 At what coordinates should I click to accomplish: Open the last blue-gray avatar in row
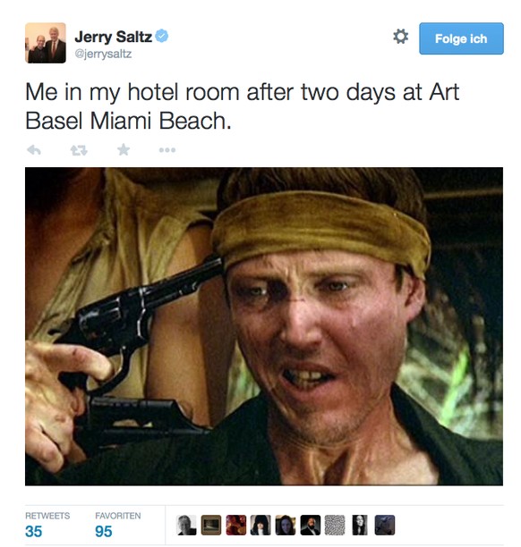point(385,525)
